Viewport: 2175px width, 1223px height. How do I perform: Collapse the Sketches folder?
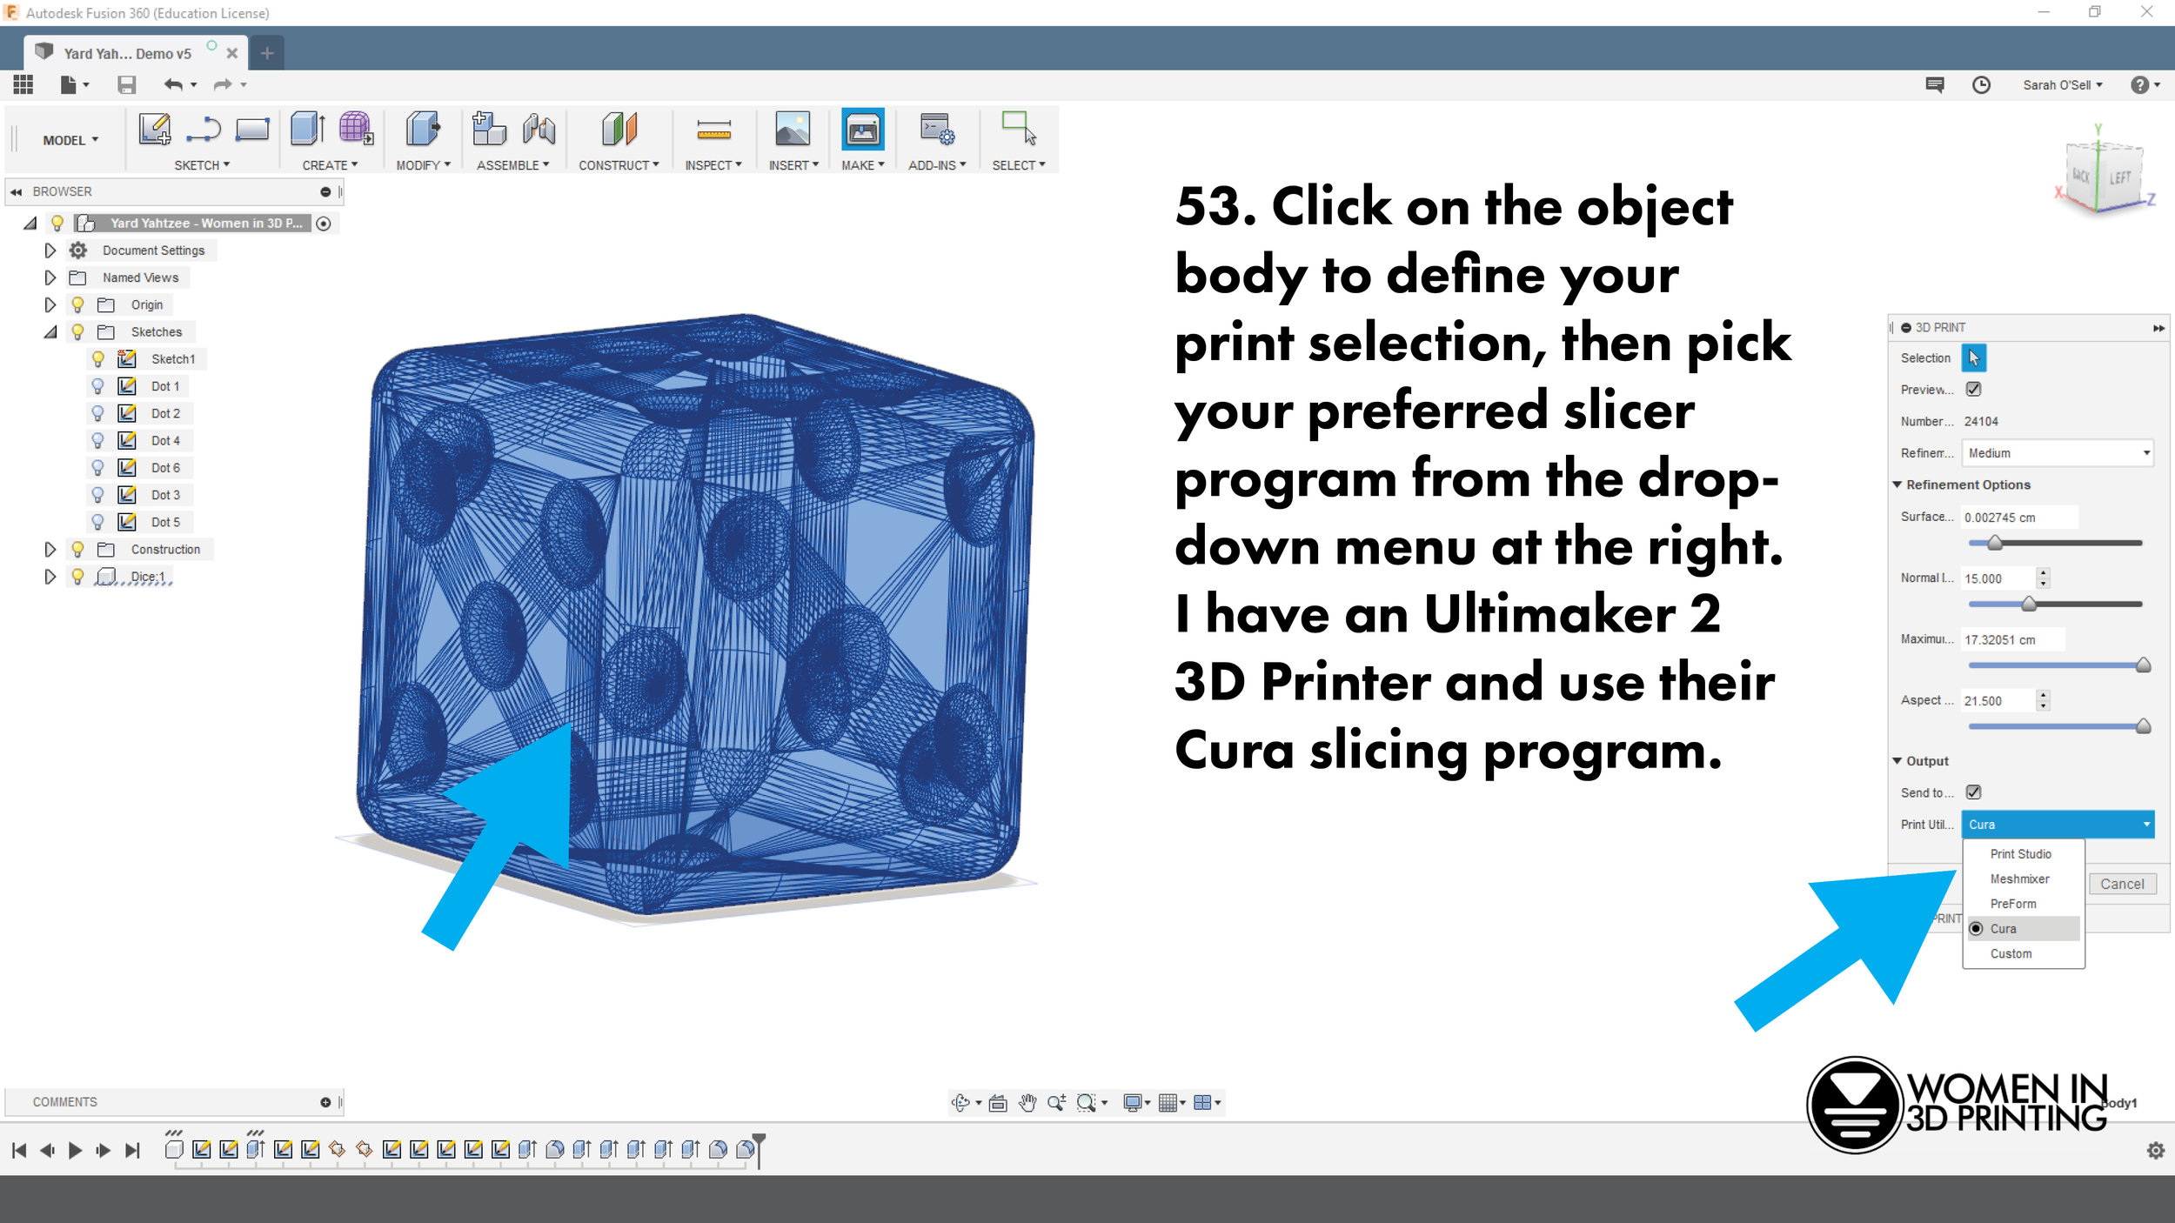50,331
